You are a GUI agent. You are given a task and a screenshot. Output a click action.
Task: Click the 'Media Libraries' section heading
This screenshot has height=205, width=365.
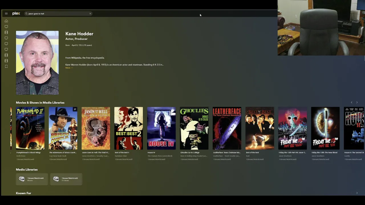click(27, 170)
